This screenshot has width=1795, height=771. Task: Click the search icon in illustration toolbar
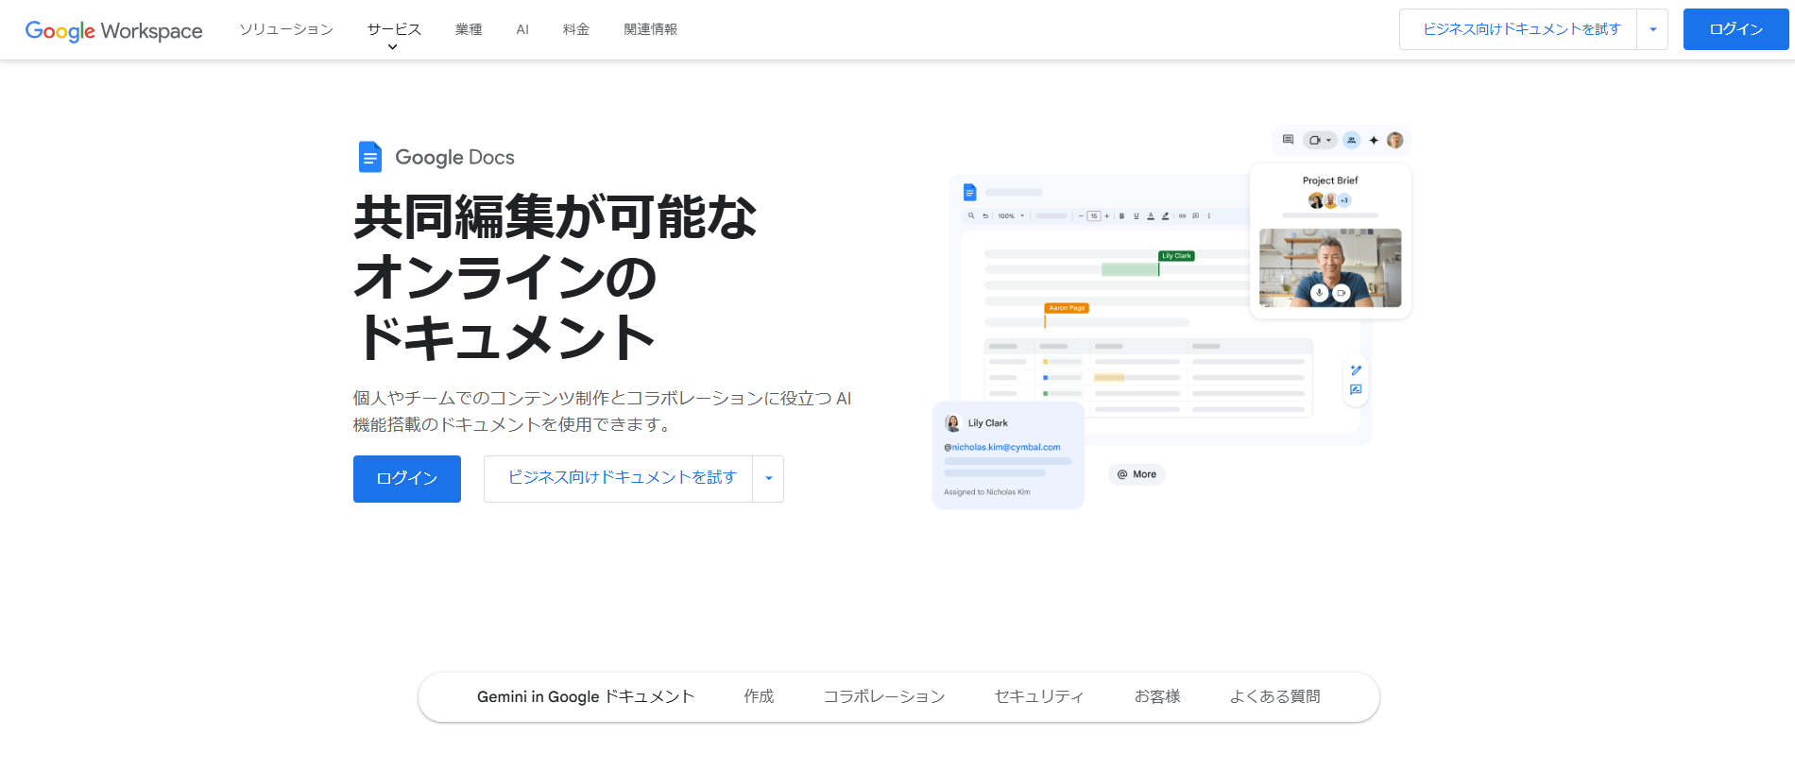(x=971, y=215)
